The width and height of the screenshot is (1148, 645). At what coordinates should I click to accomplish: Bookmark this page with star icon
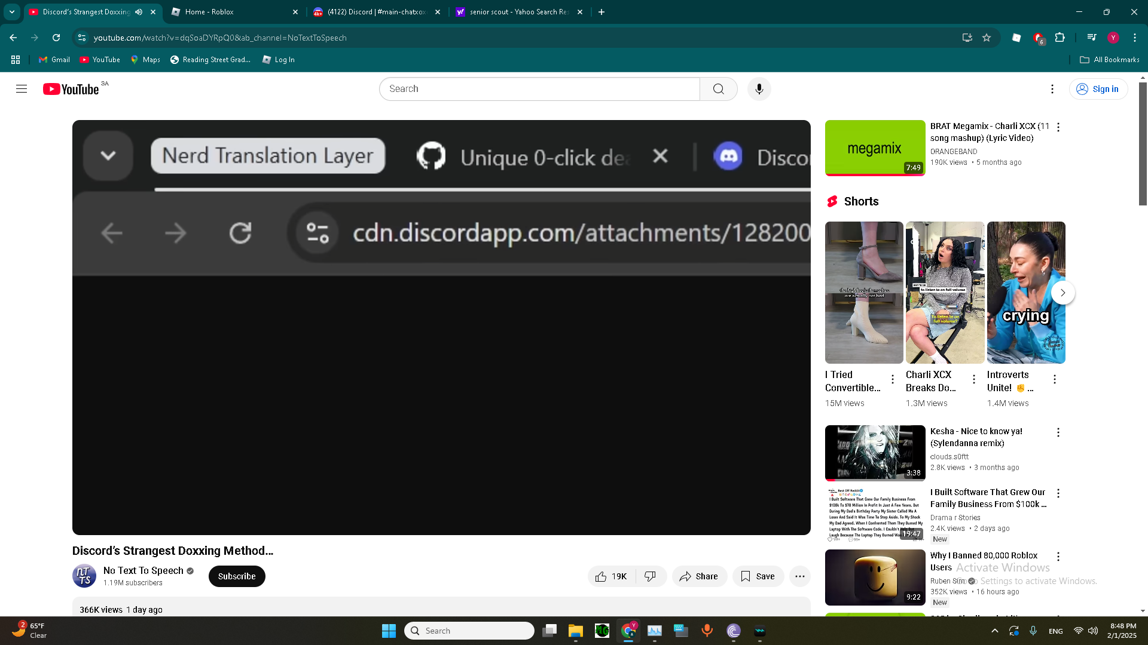(x=987, y=38)
